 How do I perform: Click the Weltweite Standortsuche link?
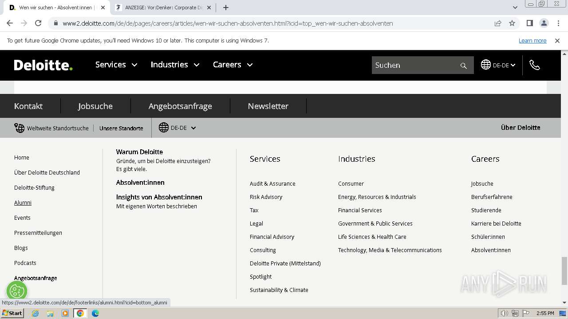click(58, 128)
